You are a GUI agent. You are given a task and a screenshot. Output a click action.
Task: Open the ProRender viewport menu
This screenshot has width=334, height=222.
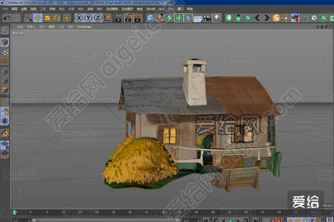coord(84,27)
